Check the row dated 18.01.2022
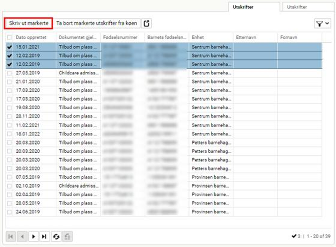Image resolution: width=336 pixels, height=247 pixels. click(10, 134)
